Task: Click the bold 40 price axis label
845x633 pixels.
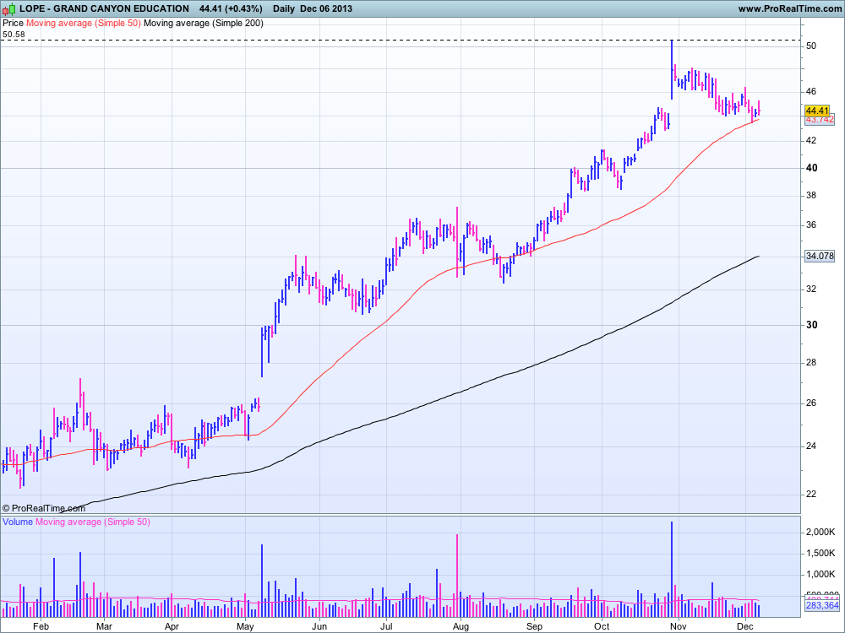Action: pyautogui.click(x=811, y=168)
